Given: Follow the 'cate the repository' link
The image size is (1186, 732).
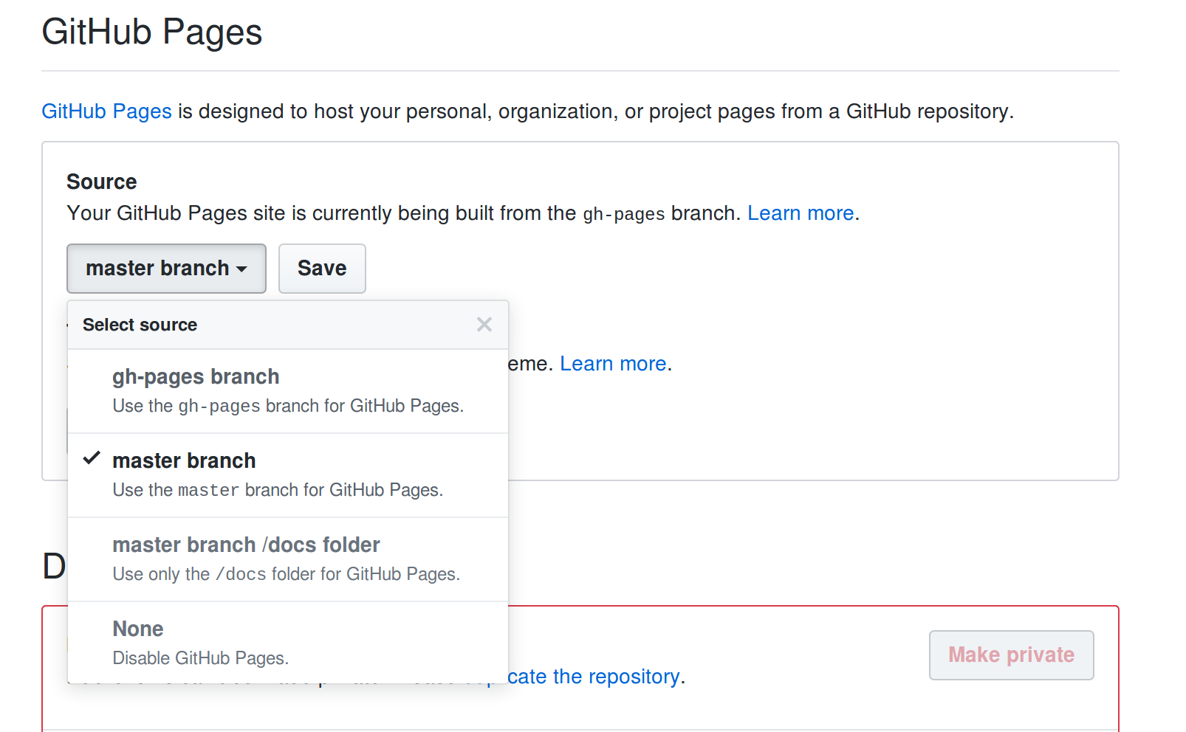Looking at the screenshot, I should click(x=594, y=677).
